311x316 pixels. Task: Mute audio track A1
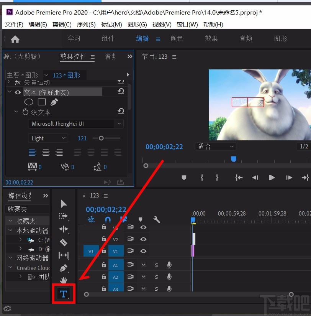[143, 265]
